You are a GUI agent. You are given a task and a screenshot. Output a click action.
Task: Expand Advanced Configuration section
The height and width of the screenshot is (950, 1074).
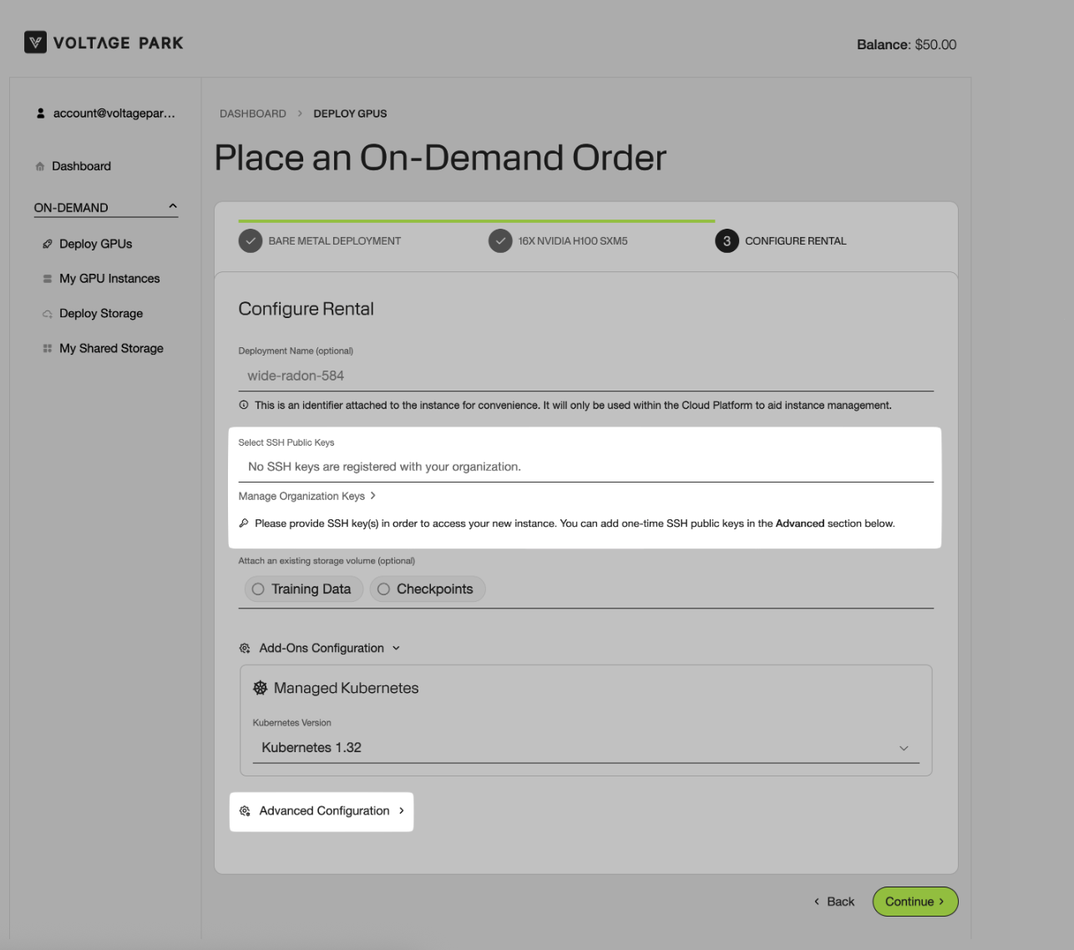click(323, 811)
